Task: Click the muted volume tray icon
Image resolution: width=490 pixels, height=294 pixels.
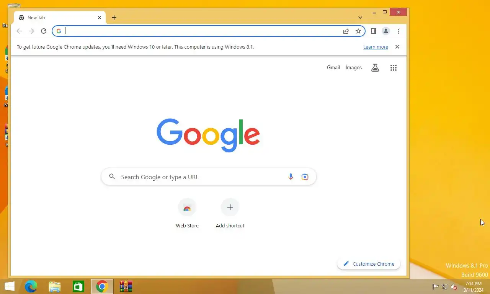Action: (x=454, y=286)
